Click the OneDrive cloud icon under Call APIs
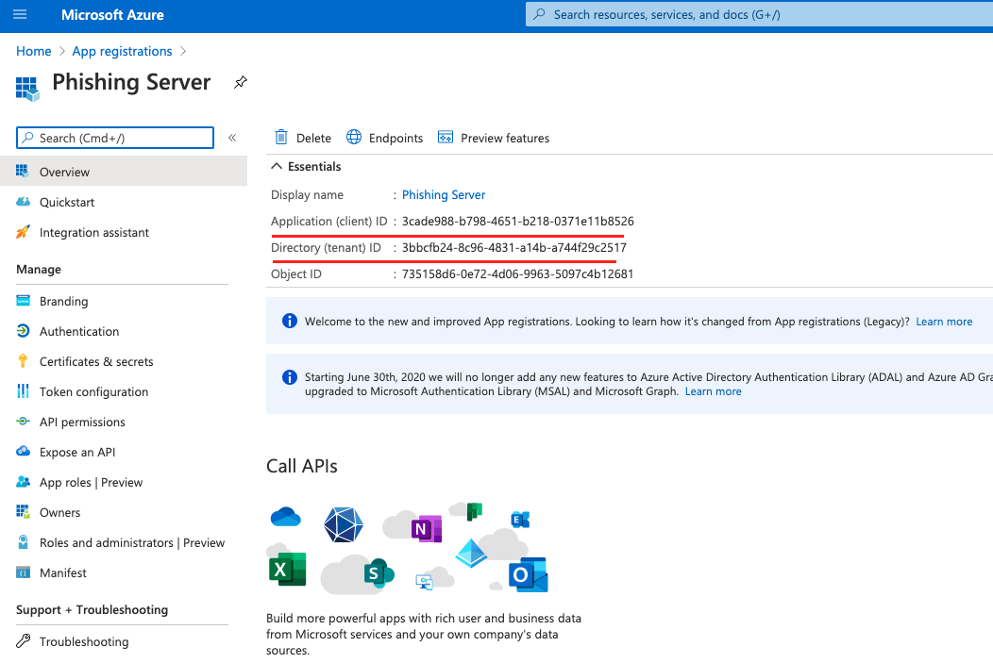The image size is (993, 663). point(286,517)
